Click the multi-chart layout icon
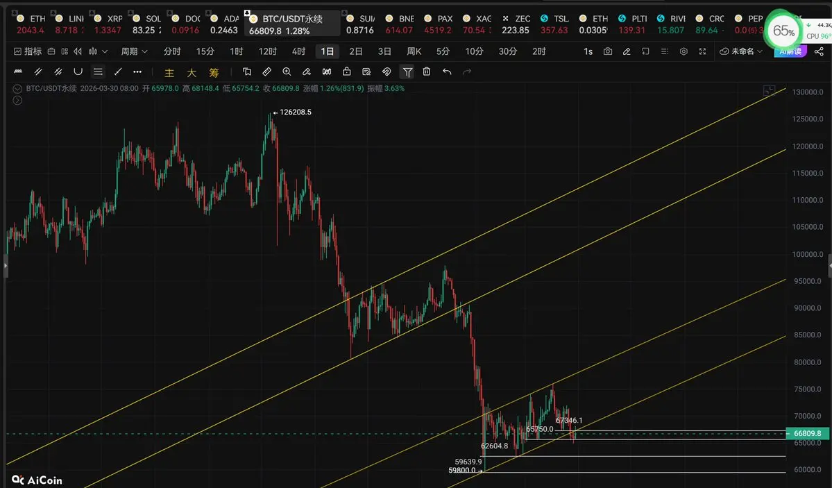The width and height of the screenshot is (832, 488). pos(65,51)
